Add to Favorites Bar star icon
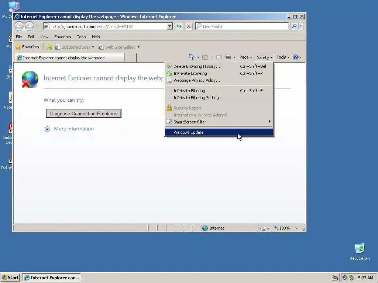The width and height of the screenshot is (378, 283). click(49, 47)
